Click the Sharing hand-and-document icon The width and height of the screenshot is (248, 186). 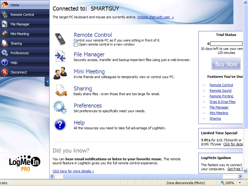pos(60,91)
